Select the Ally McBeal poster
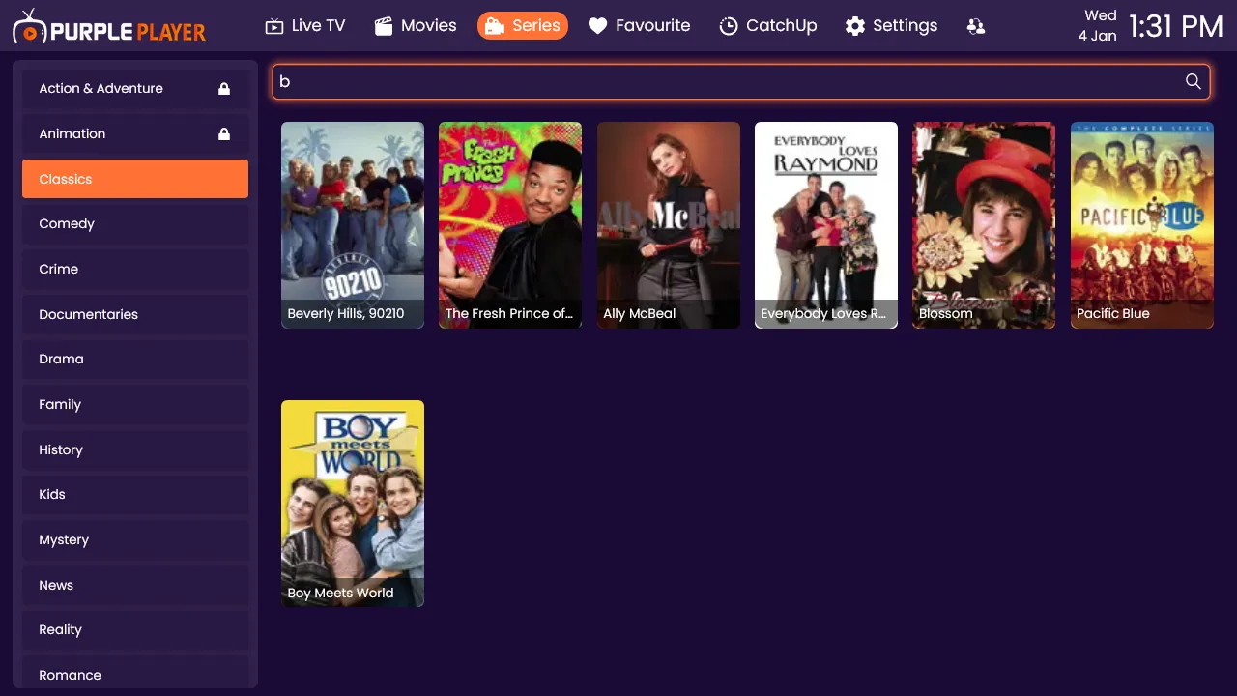 (x=669, y=225)
